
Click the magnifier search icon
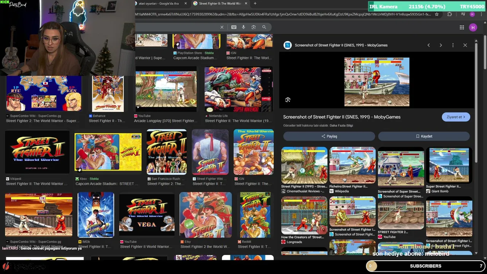[264, 27]
